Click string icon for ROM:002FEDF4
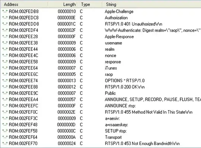This screenshot has height=148, width=201. click(x=5, y=30)
